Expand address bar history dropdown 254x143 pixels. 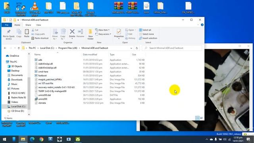131,48
